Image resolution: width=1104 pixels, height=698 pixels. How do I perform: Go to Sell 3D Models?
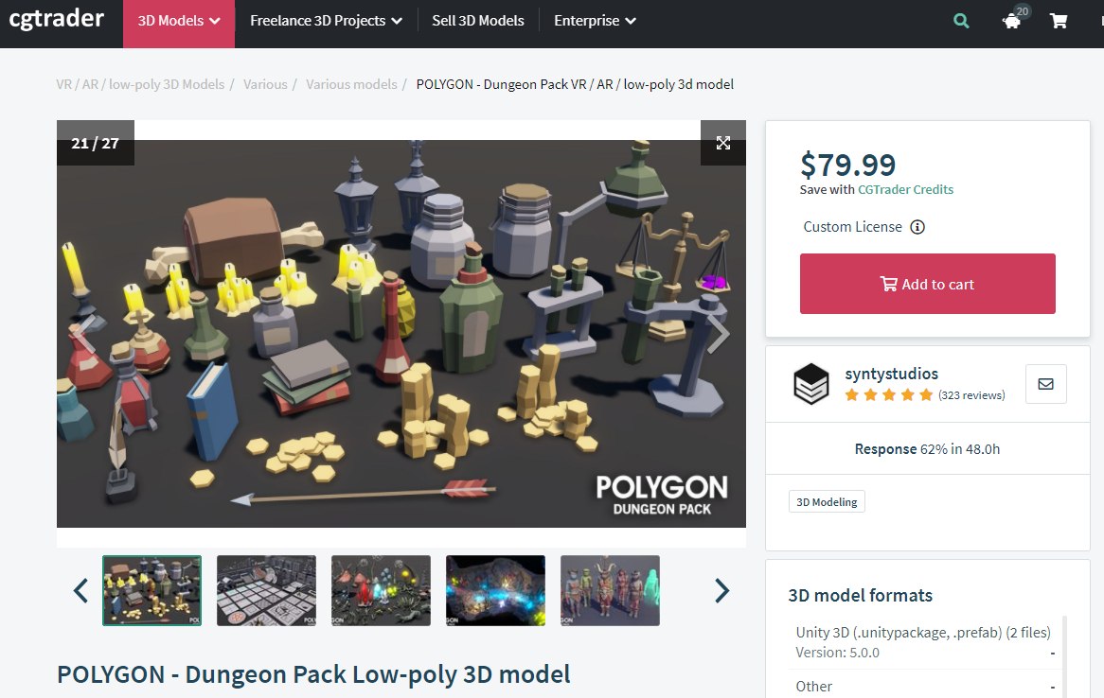(x=478, y=21)
